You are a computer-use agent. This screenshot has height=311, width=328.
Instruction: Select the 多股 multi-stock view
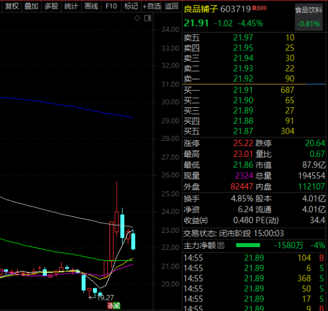pyautogui.click(x=52, y=7)
